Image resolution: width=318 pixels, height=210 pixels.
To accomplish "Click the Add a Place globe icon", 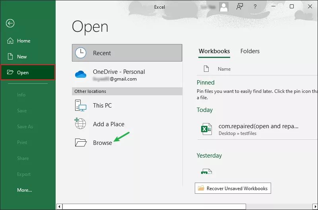I will click(80, 123).
